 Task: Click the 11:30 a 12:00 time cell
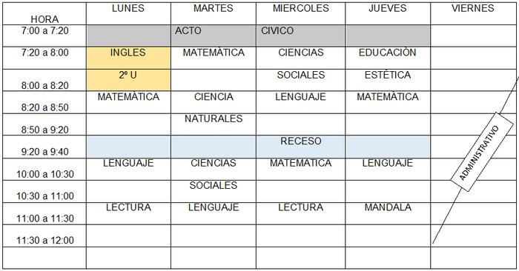point(44,236)
